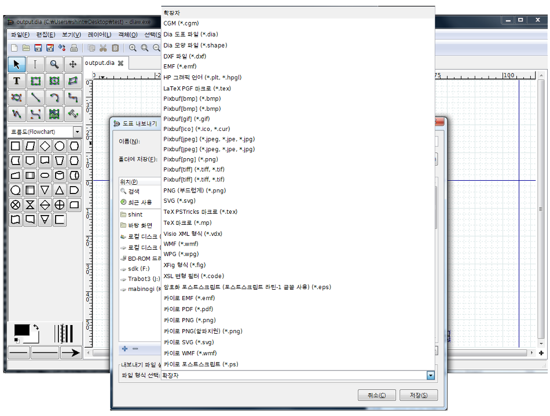The width and height of the screenshot is (550, 416).
Task: Click the 저장(S) save button
Action: (419, 395)
